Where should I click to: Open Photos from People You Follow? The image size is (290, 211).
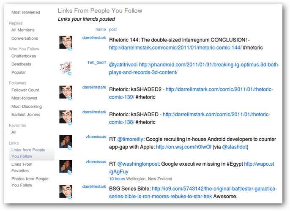tap(30, 182)
